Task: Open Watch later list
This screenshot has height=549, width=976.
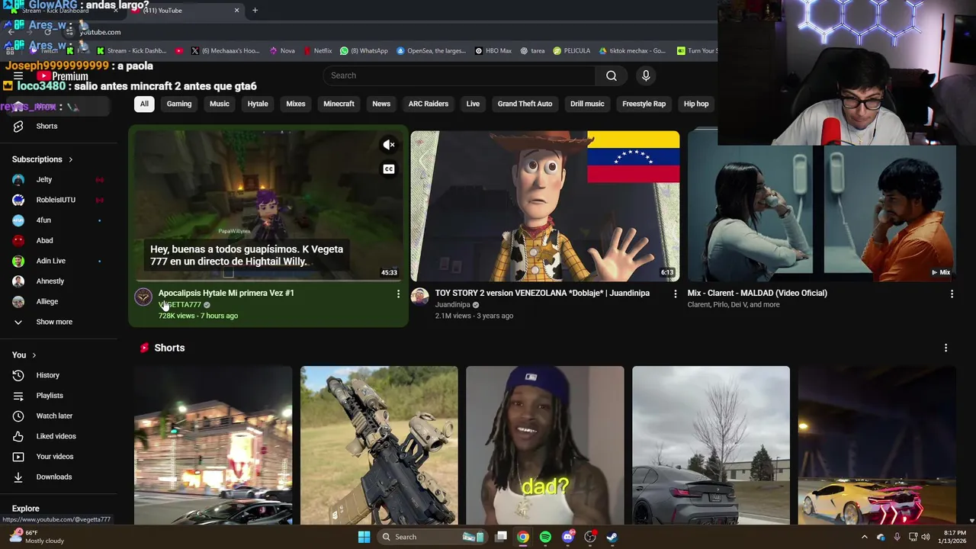Action: [54, 416]
